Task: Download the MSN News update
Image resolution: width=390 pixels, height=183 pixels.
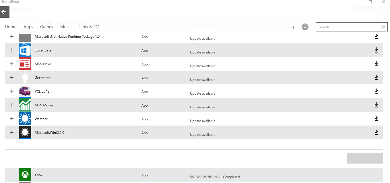Action: click(x=376, y=64)
